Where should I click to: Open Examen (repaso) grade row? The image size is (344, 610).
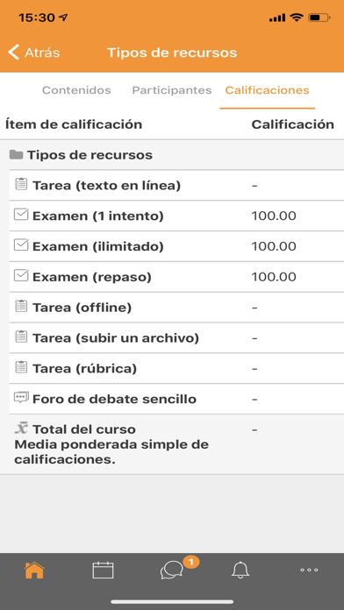(176, 277)
